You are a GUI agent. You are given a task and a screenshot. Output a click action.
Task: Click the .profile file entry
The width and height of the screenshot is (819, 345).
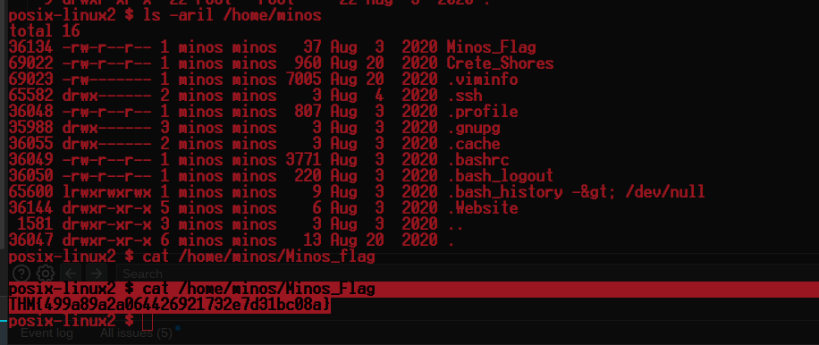482,113
